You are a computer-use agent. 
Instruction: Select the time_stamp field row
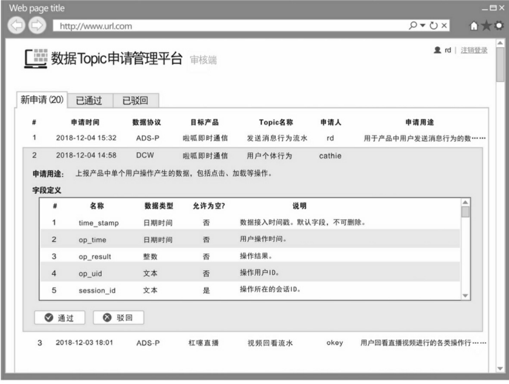coord(250,223)
